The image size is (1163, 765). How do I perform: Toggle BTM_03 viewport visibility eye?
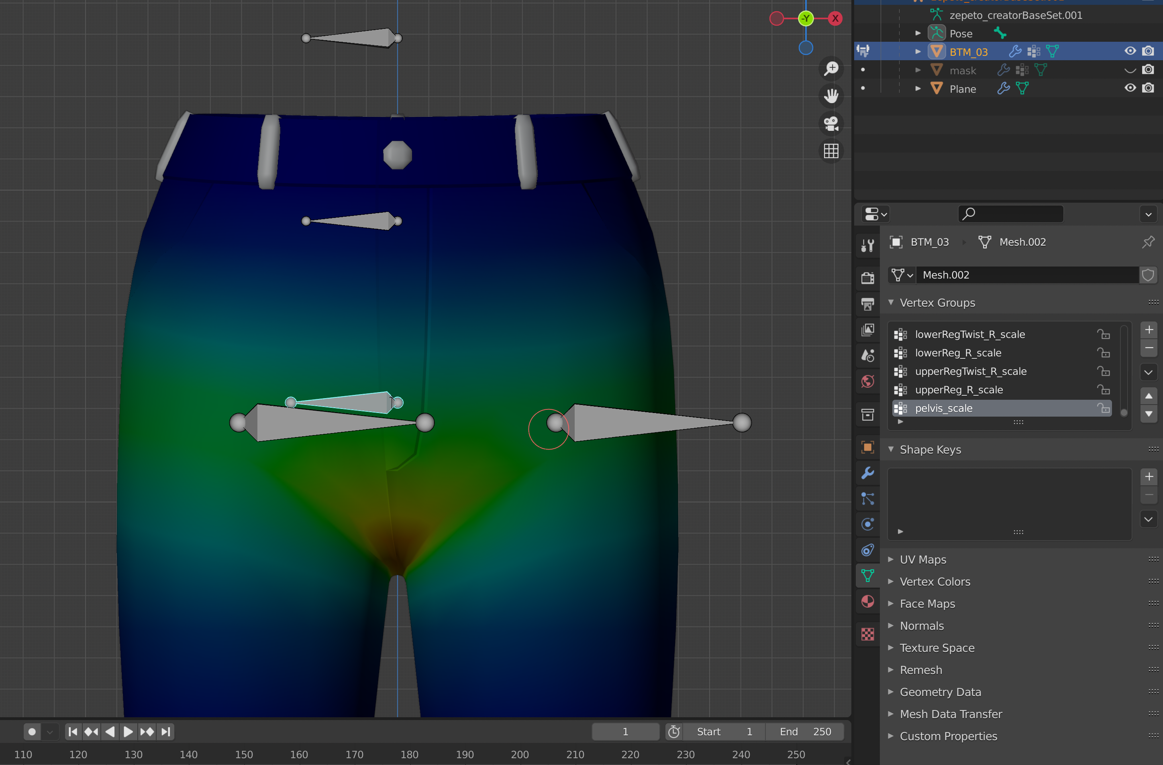1130,51
